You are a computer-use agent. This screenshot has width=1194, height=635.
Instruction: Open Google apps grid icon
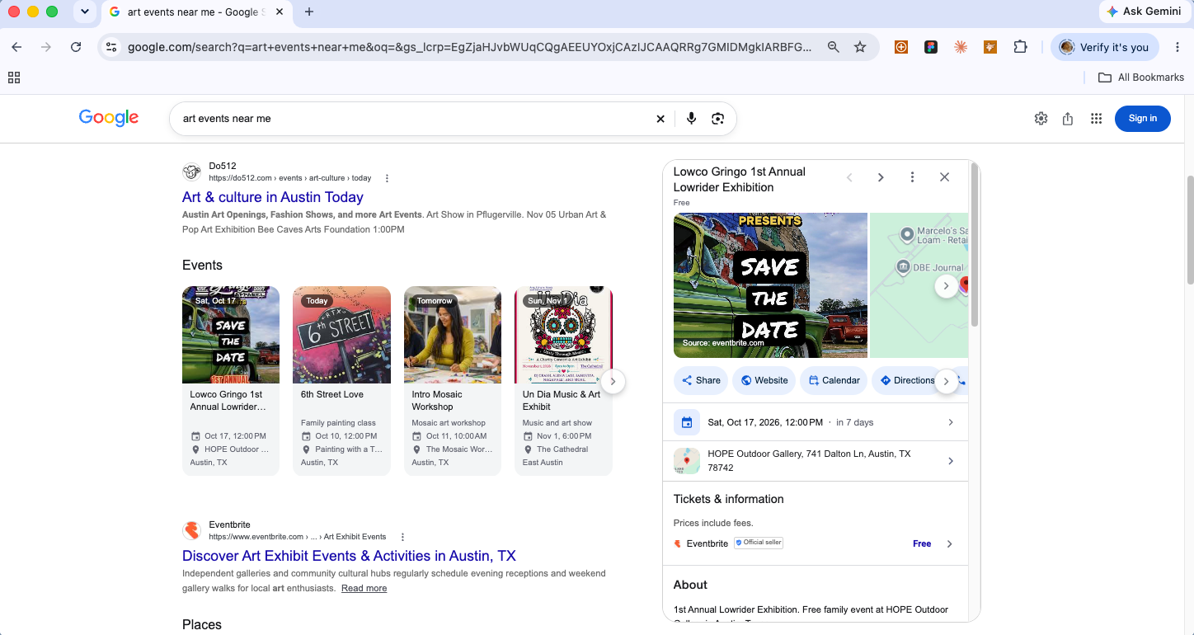(x=1096, y=119)
